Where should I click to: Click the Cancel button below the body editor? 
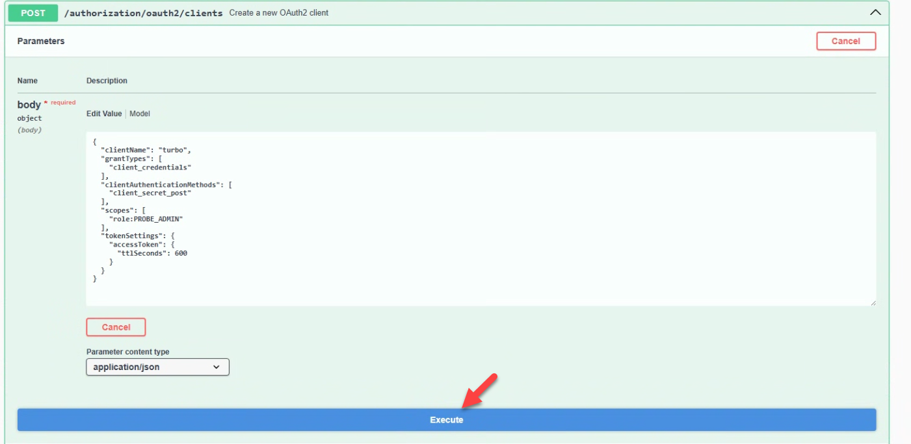coord(116,327)
